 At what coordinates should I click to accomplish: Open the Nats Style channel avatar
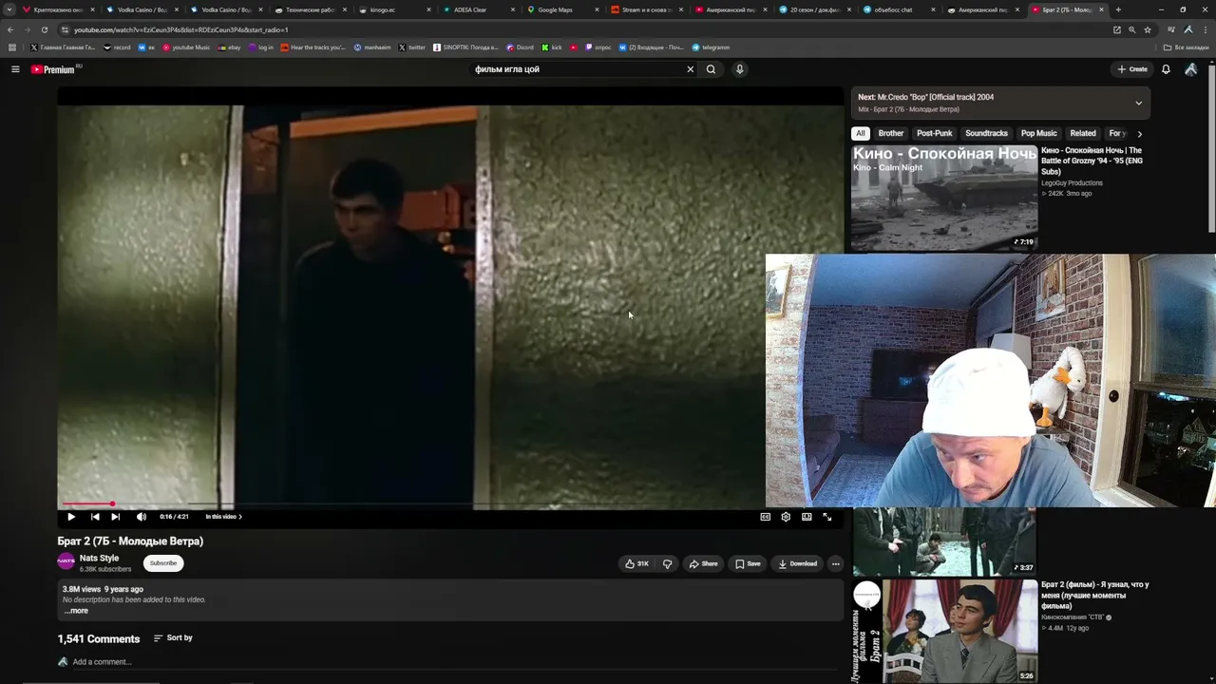[x=66, y=562]
